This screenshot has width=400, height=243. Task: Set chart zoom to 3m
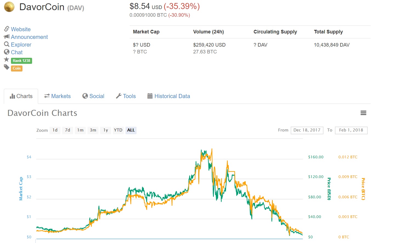pos(93,130)
